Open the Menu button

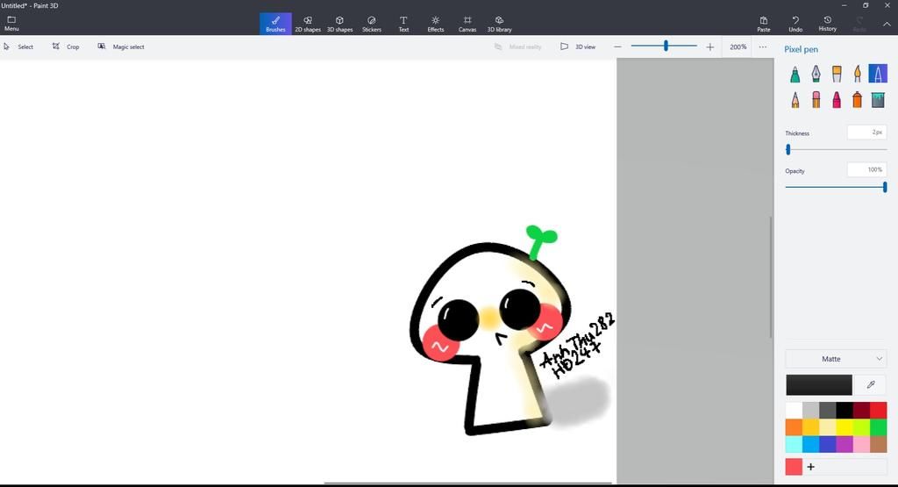click(x=11, y=24)
